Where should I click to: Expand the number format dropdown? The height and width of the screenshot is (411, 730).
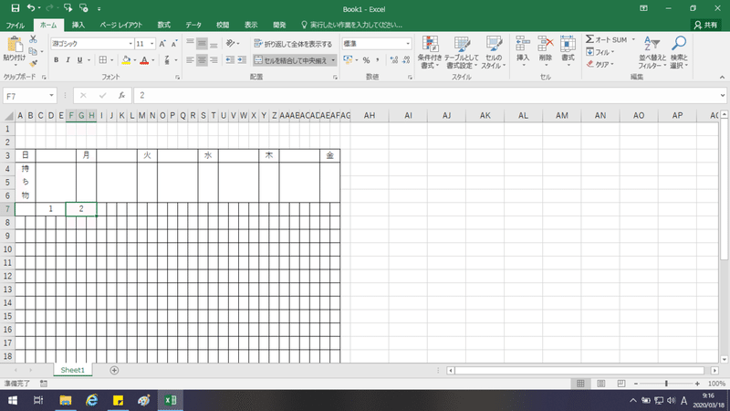point(408,44)
